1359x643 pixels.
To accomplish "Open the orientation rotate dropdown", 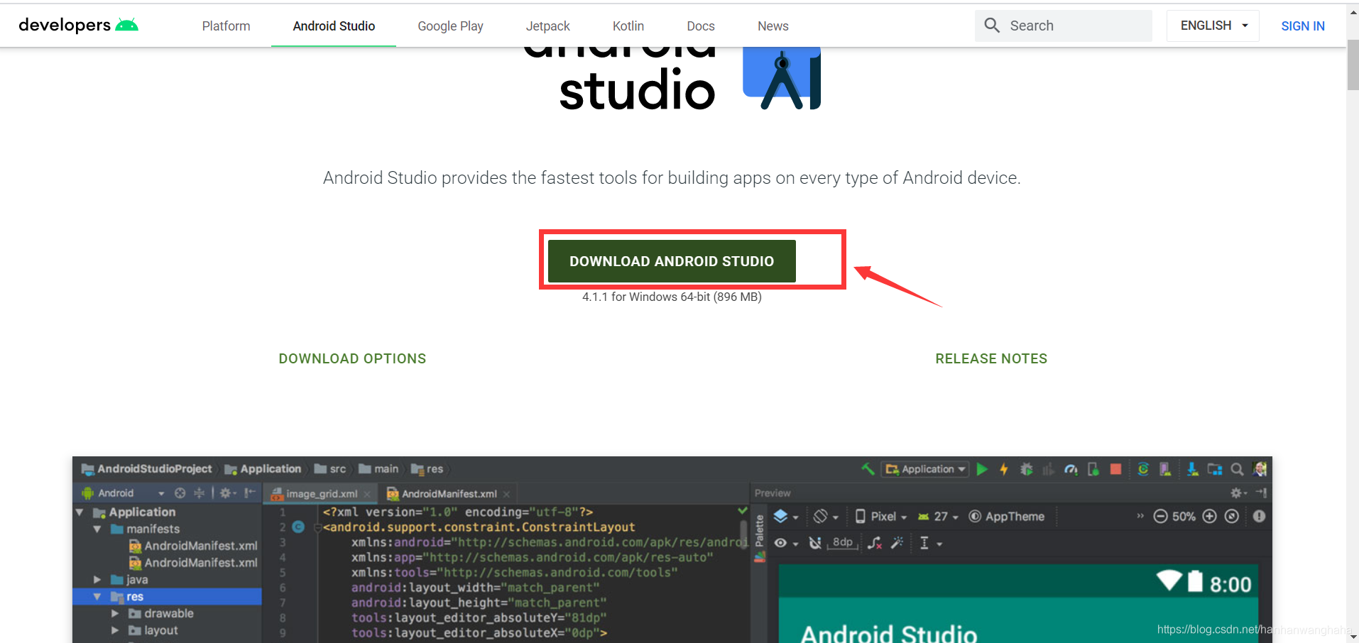I will point(826,517).
